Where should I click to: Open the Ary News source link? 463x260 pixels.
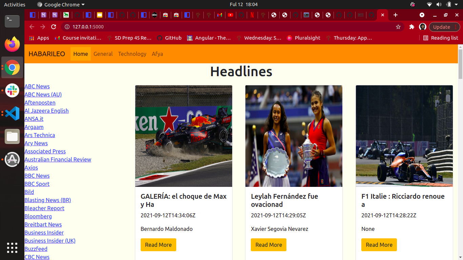tap(36, 143)
